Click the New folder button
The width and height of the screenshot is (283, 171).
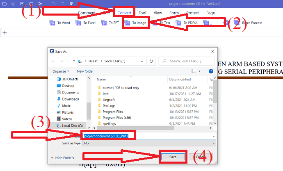tap(85, 71)
